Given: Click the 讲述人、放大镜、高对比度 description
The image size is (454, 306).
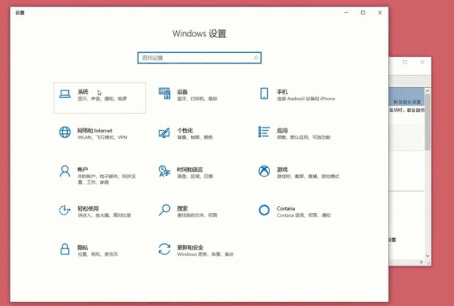Looking at the screenshot, I should 104,216.
